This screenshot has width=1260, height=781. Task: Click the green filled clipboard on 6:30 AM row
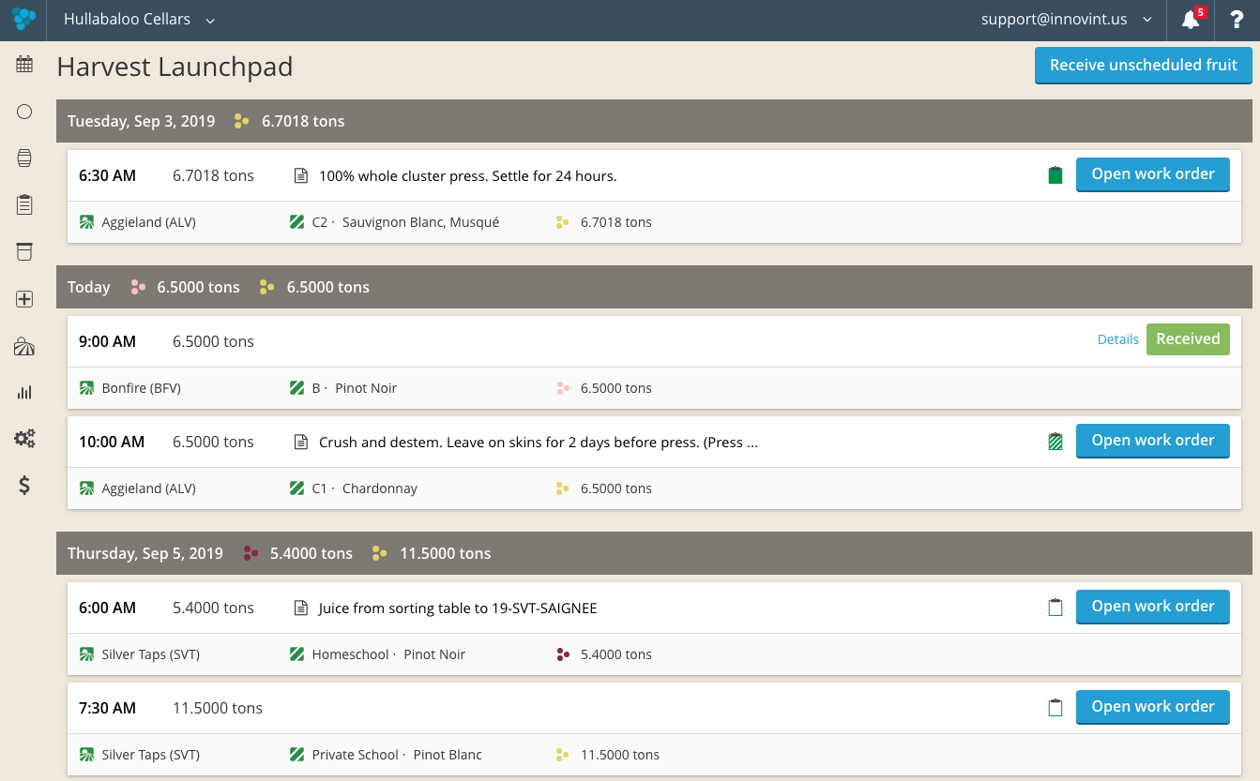[x=1055, y=175]
